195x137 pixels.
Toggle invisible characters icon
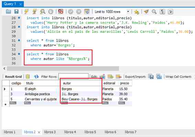click(x=162, y=12)
